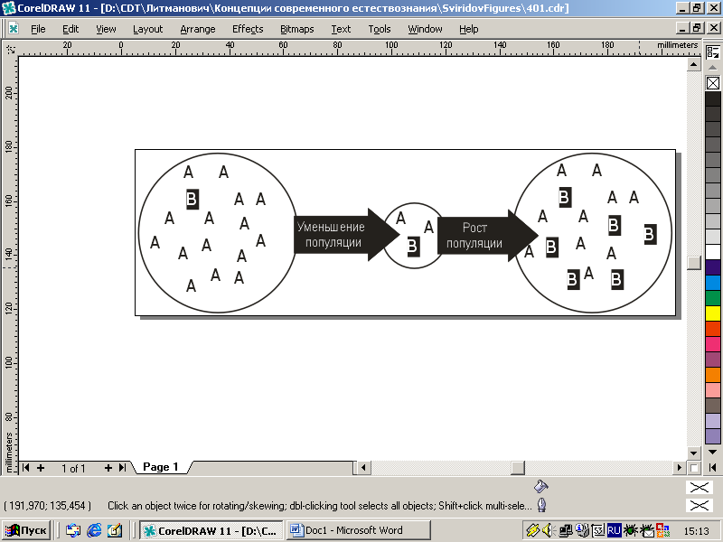This screenshot has width=723, height=542.
Task: Click the calendar 53 tray icon
Action: click(598, 530)
